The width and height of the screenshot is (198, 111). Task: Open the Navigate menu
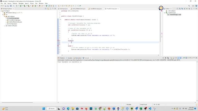coord(21,3)
